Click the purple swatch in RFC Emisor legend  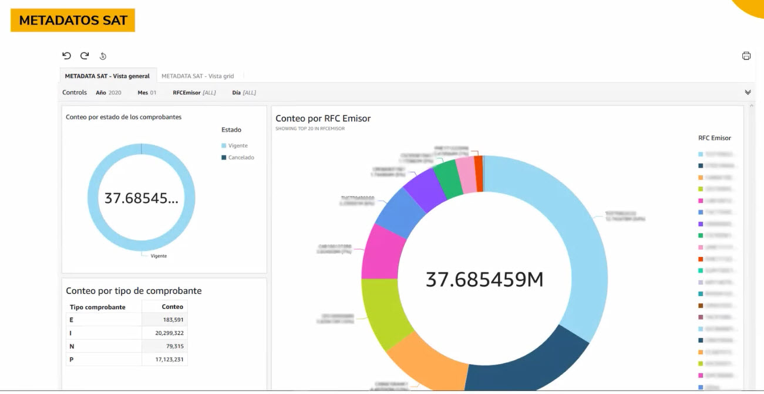[x=701, y=224]
